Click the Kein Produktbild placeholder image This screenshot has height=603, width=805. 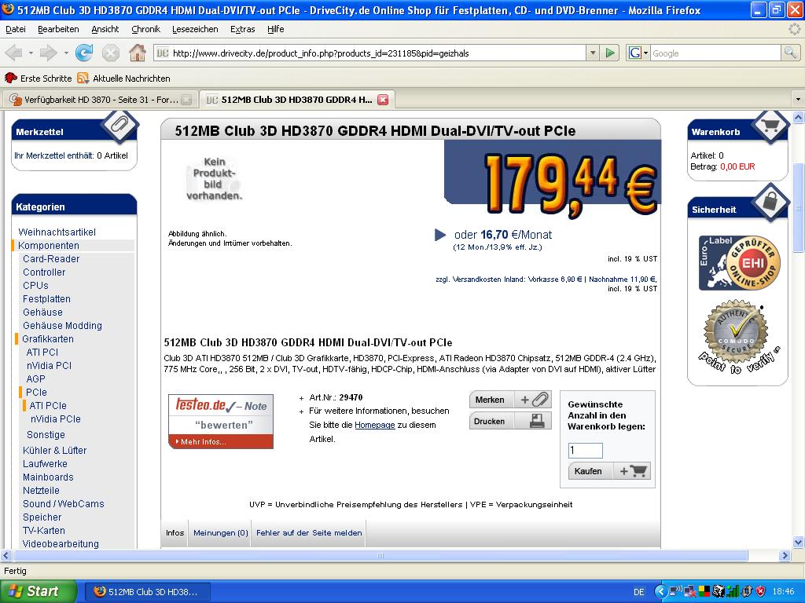(x=214, y=178)
